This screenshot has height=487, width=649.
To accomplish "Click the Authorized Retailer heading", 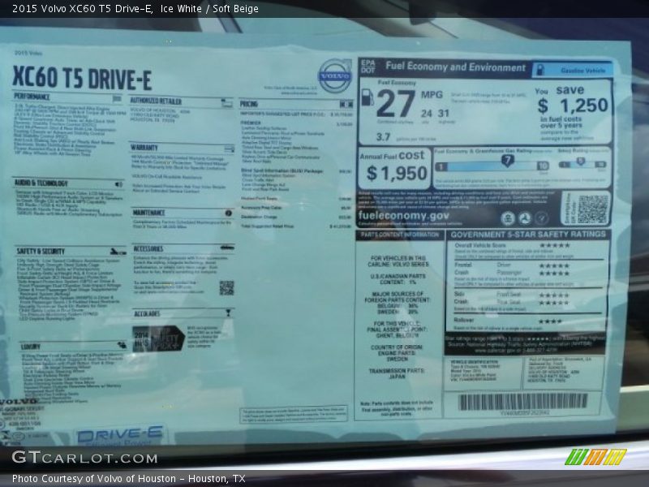I will 156,101.
